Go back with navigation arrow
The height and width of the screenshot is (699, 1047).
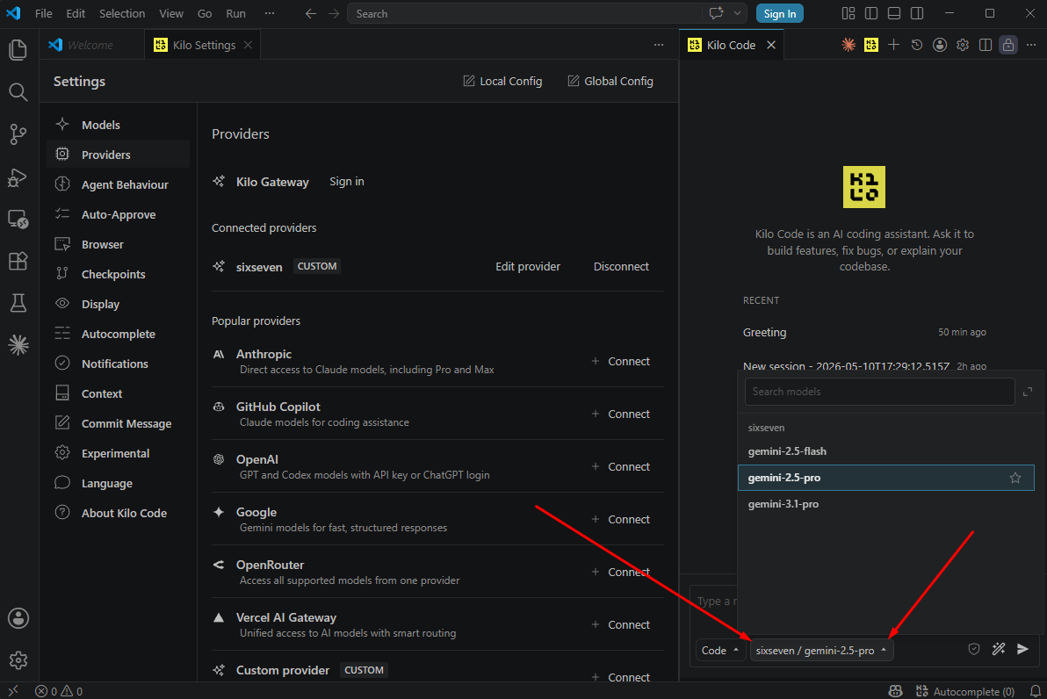310,13
